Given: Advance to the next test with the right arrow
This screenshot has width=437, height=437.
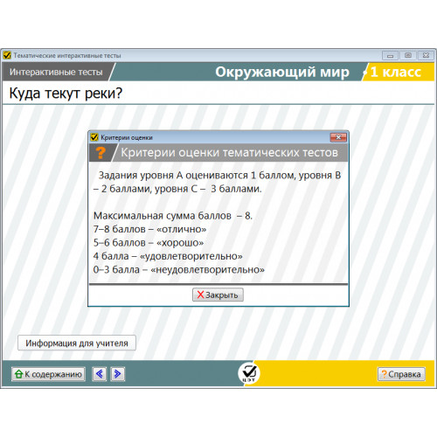Looking at the screenshot, I should 118,374.
